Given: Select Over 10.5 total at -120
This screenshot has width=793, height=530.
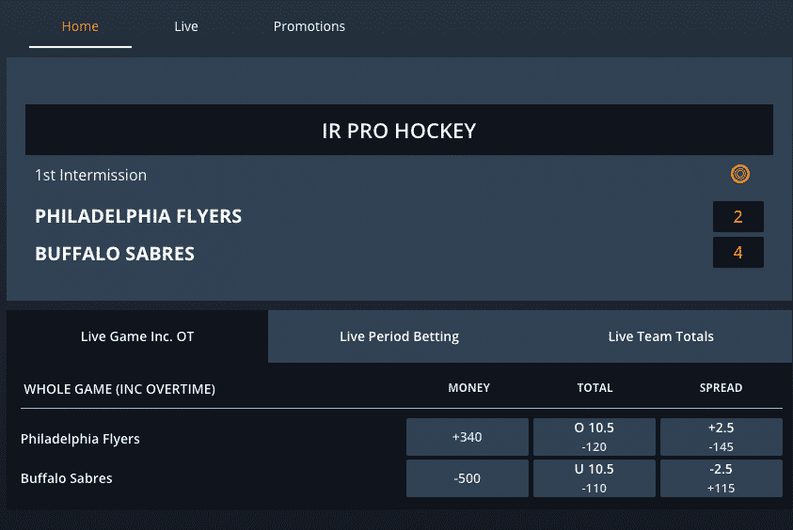Looking at the screenshot, I should coord(595,437).
